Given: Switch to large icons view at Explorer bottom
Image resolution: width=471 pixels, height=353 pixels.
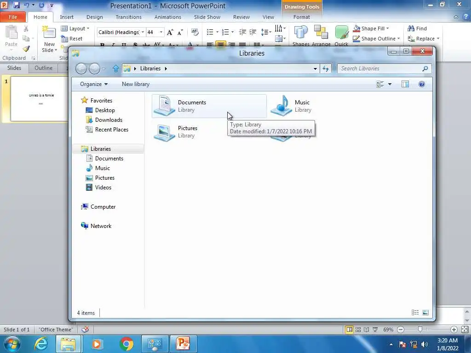Looking at the screenshot, I should pos(425,313).
